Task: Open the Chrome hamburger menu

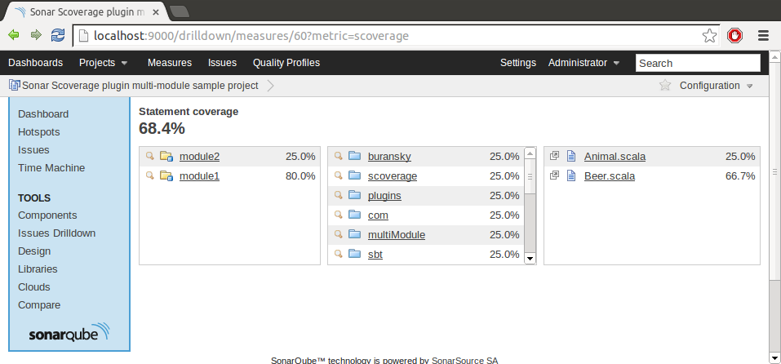Action: point(764,36)
